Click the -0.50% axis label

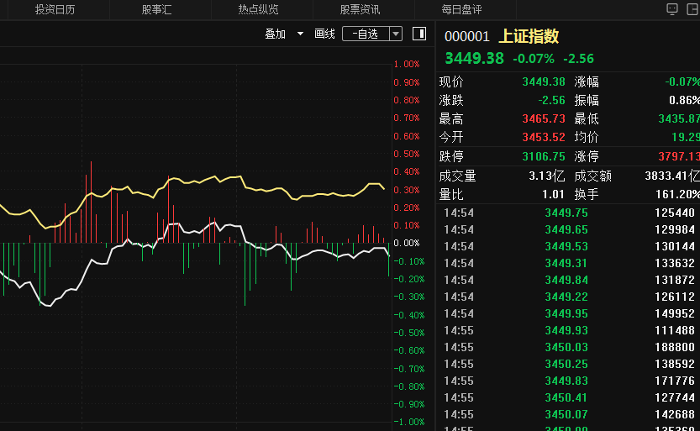(x=408, y=333)
